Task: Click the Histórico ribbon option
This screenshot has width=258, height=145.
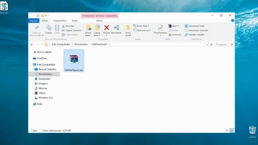Action: tap(175, 35)
